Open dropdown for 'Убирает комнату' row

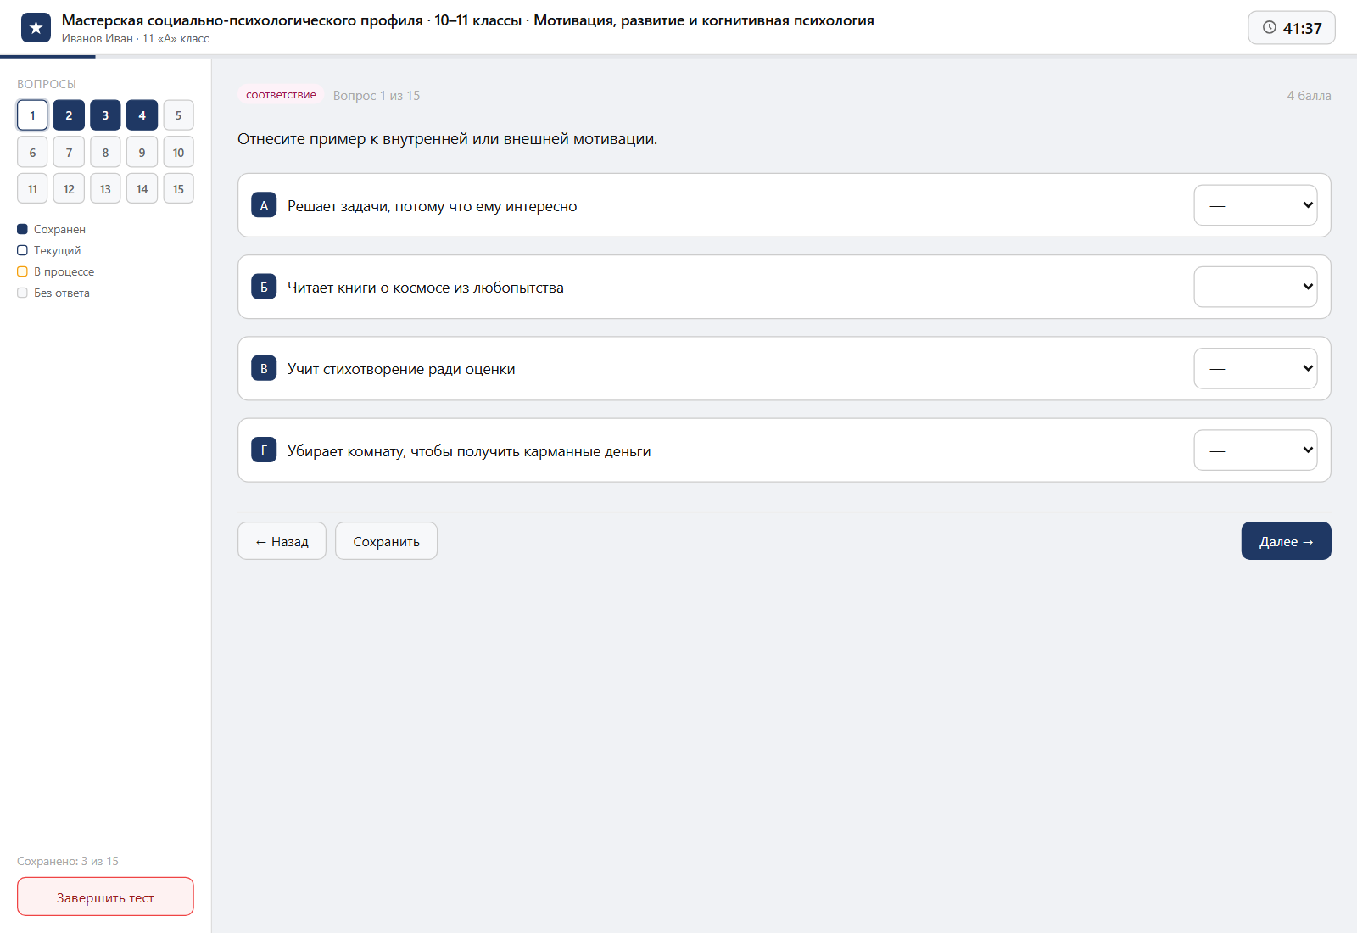[1255, 450]
